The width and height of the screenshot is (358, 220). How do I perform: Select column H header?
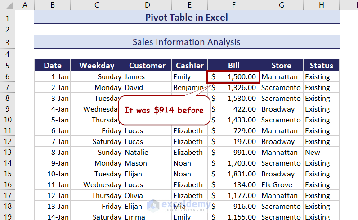tap(321, 5)
